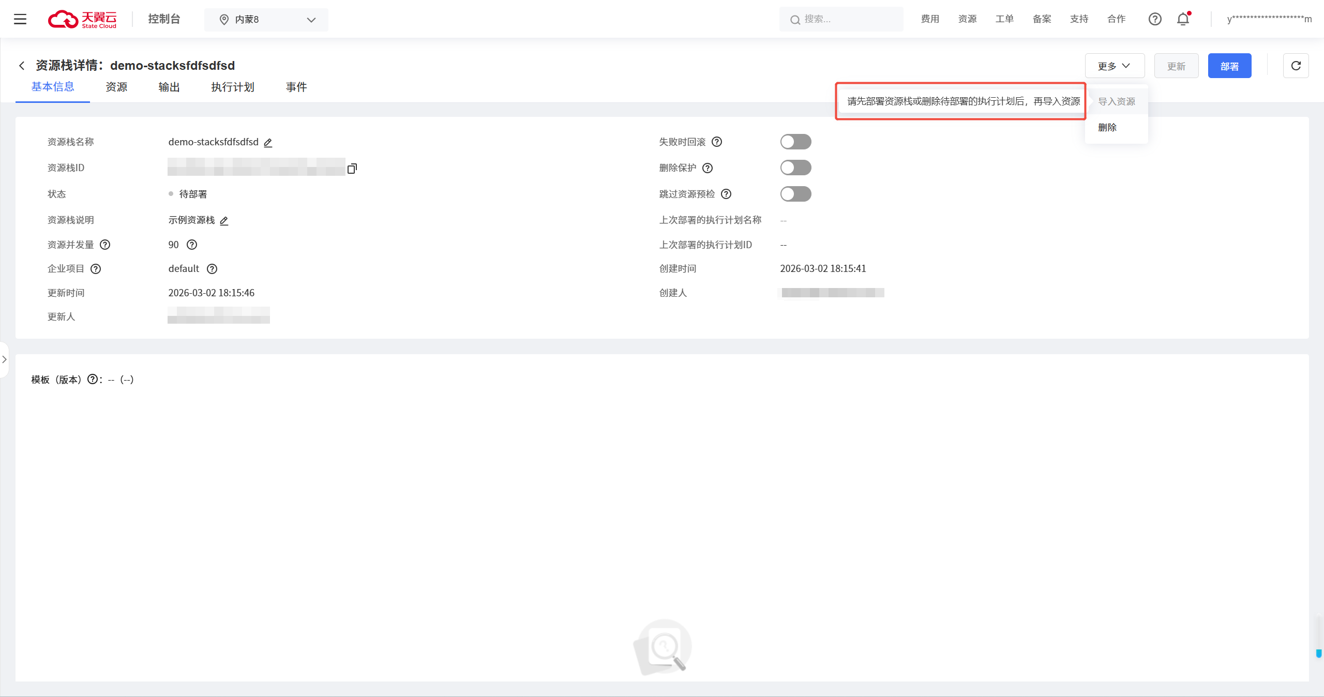Screen dimensions: 1324x697
Task: Turn on 删除保护 switch
Action: [x=795, y=168]
